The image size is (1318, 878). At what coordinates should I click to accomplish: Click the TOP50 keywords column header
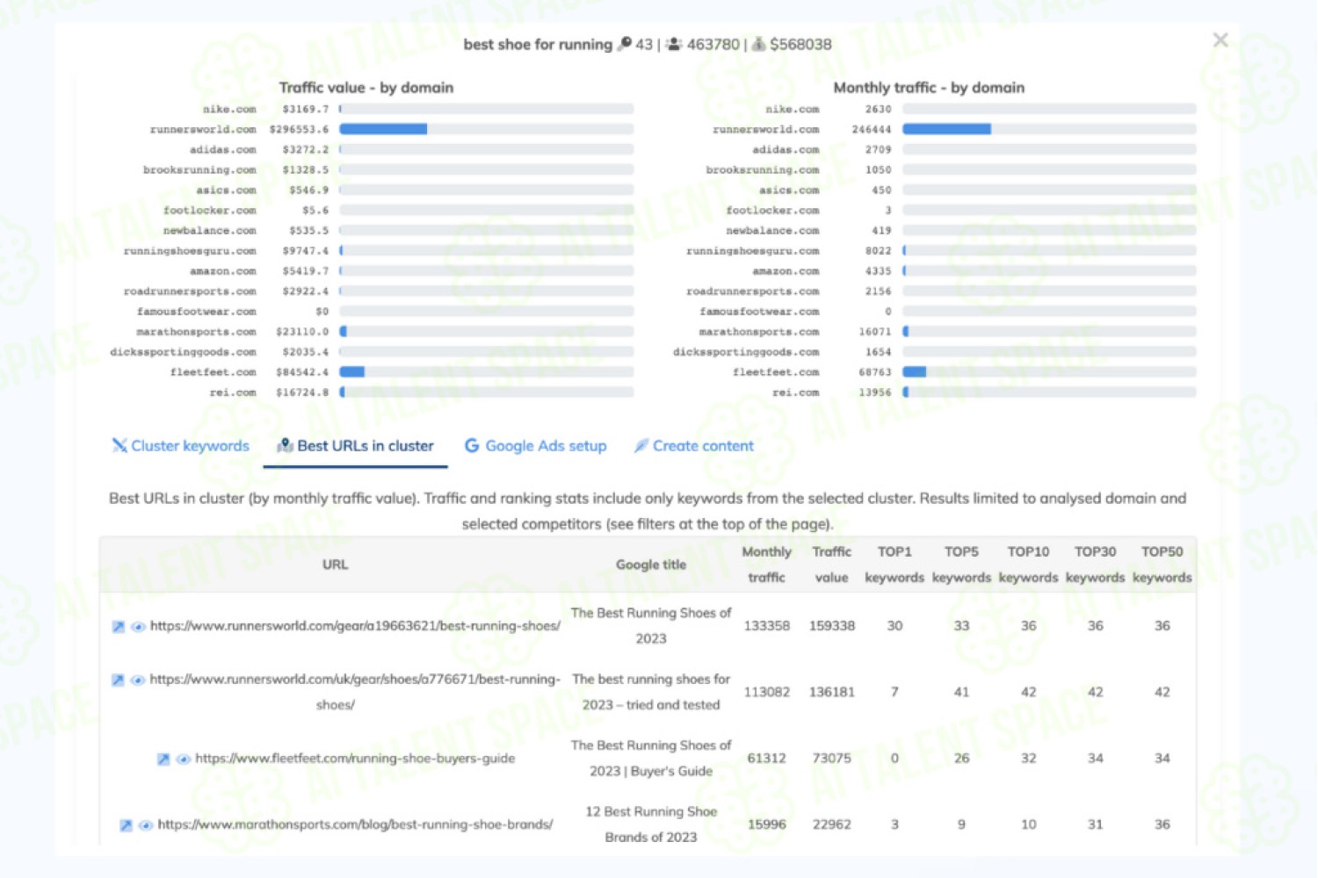pos(1162,565)
